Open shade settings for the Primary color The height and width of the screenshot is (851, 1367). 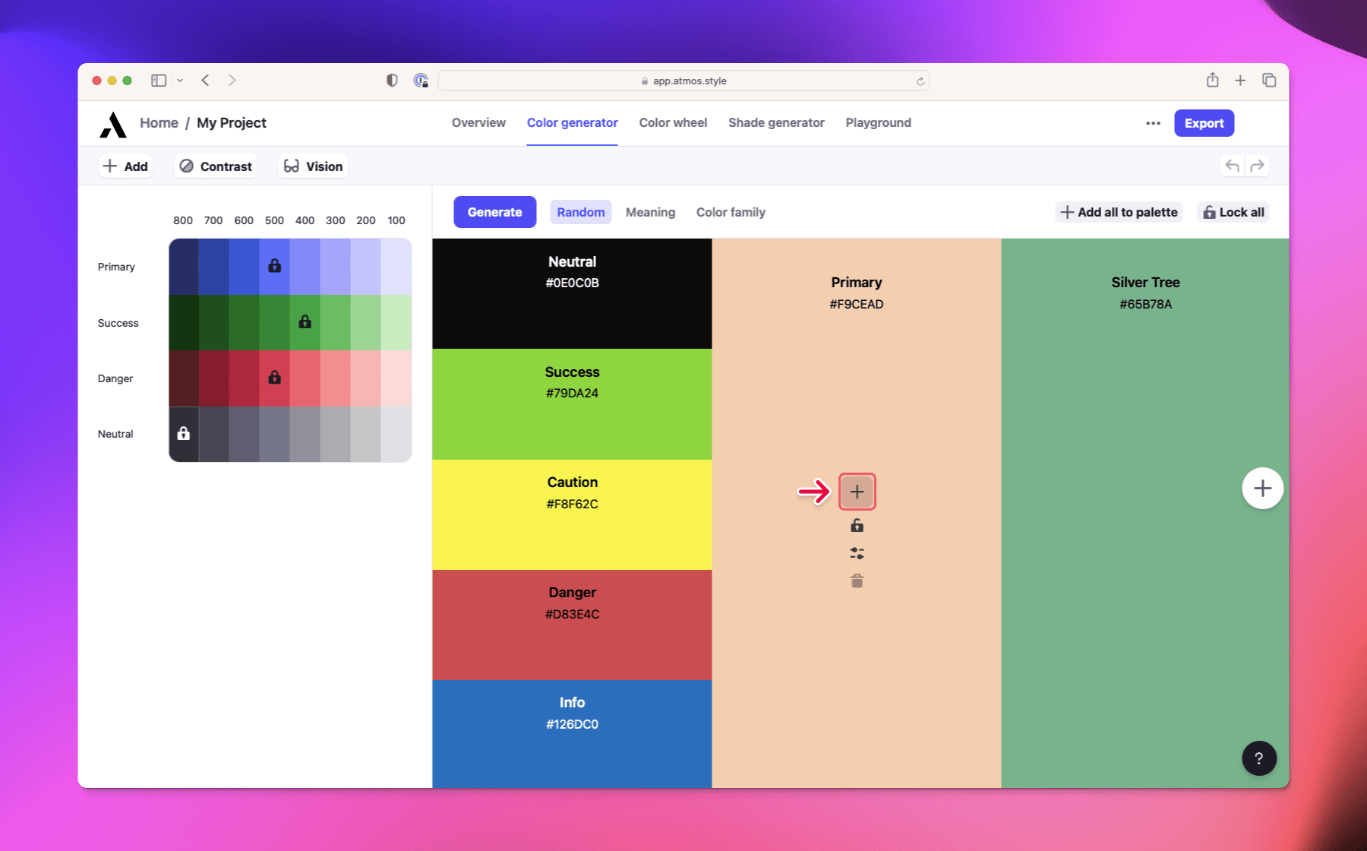click(x=857, y=552)
